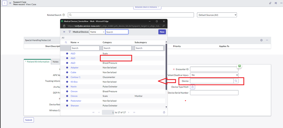Switch to the Notes tab

click(55, 62)
